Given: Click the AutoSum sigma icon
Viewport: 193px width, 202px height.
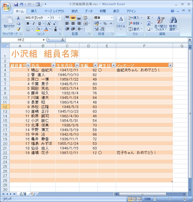Looking at the screenshot, I should coord(148,18).
